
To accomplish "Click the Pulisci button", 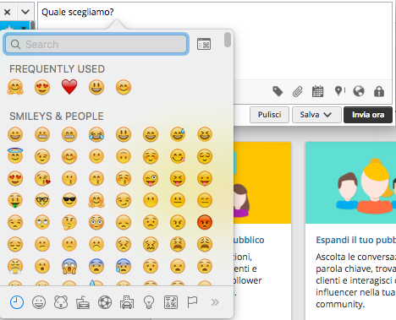I will click(269, 115).
